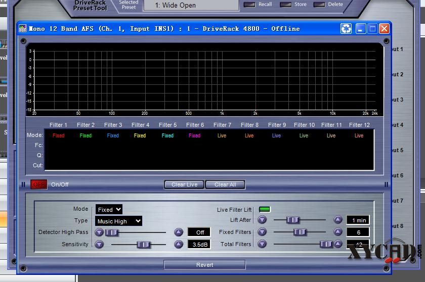Minimize the Mono 12 Band AFS window

coord(360,28)
